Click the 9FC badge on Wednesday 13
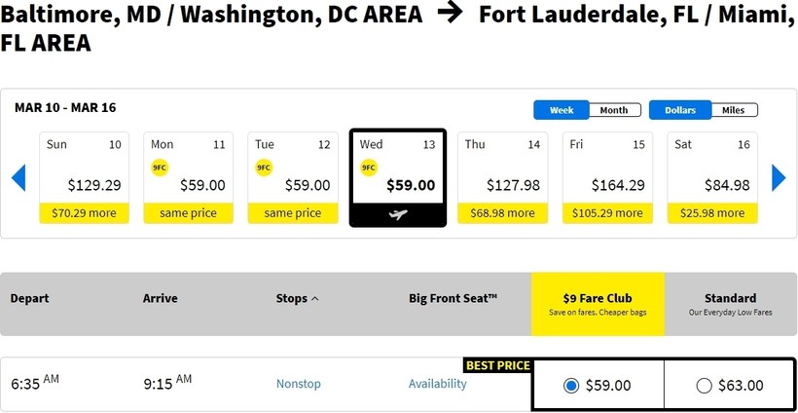The height and width of the screenshot is (413, 798). tap(368, 168)
